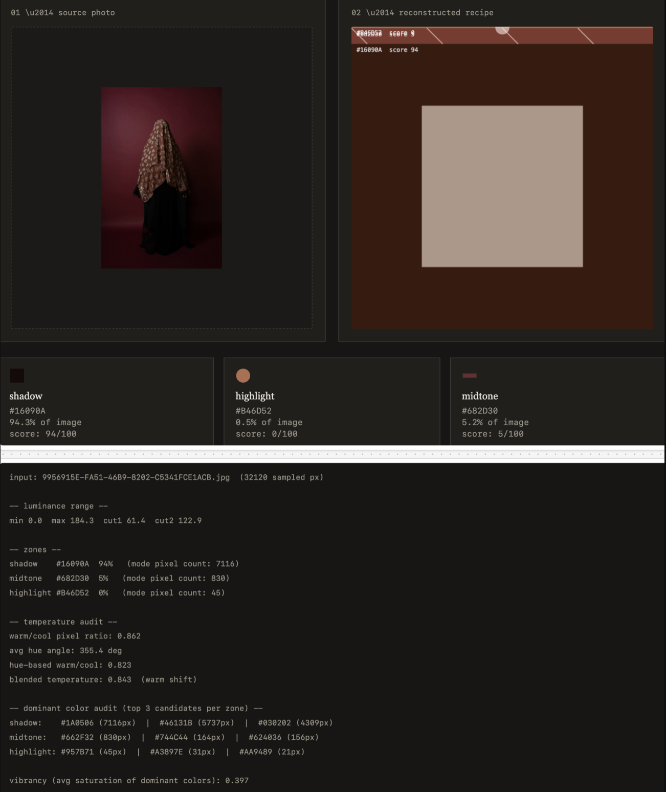Click the vibrancy value line 0.397
Image resolution: width=666 pixels, height=792 pixels.
[x=129, y=780]
